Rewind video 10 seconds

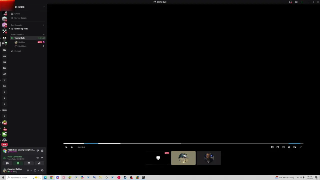(x=272, y=147)
